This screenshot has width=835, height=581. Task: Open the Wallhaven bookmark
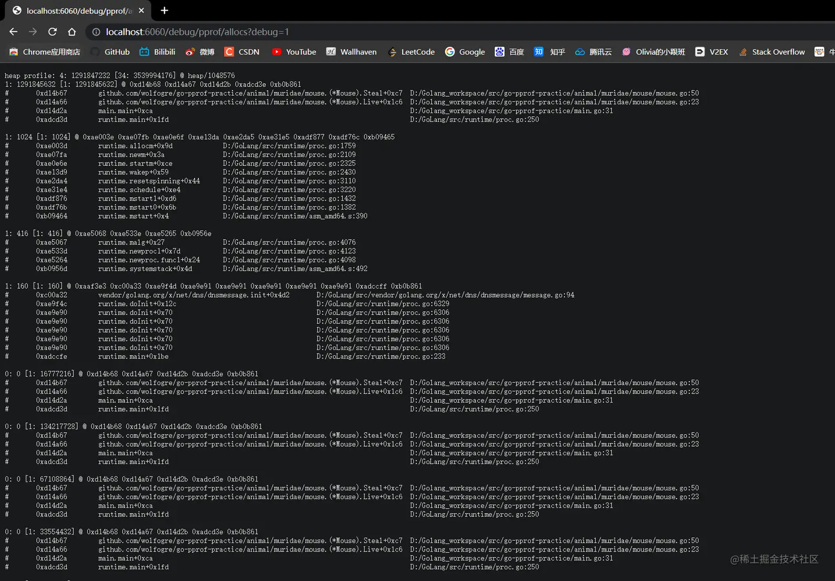351,52
